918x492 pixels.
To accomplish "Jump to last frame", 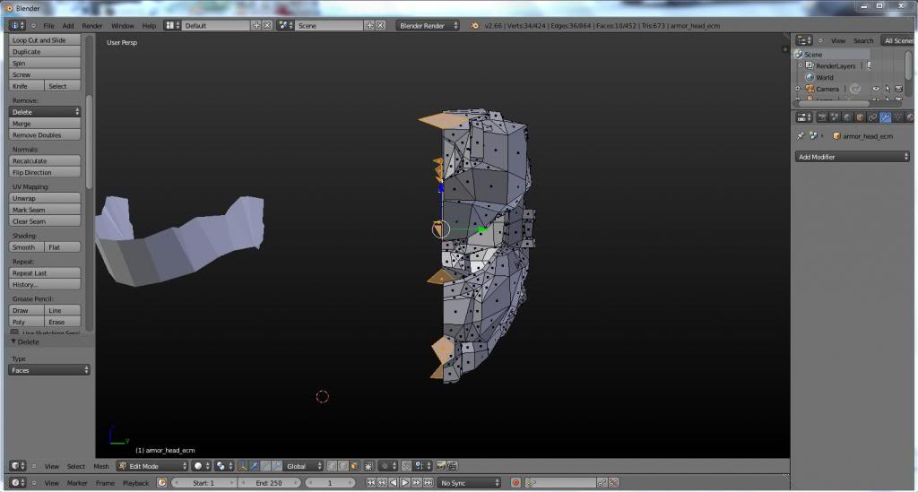I will tap(428, 483).
